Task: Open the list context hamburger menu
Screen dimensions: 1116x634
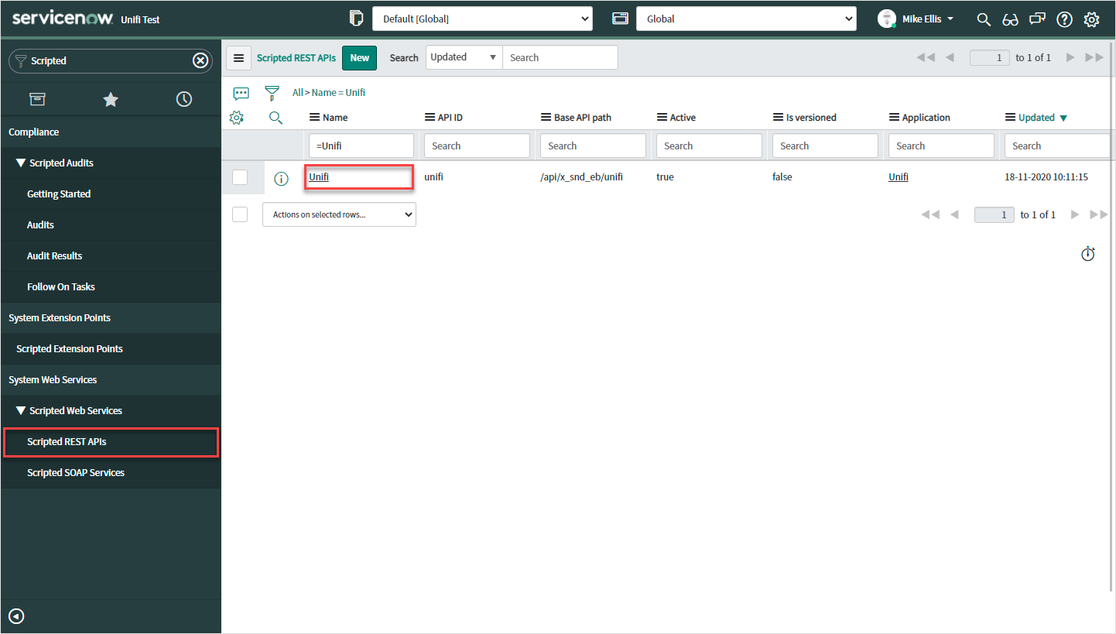Action: [x=238, y=57]
